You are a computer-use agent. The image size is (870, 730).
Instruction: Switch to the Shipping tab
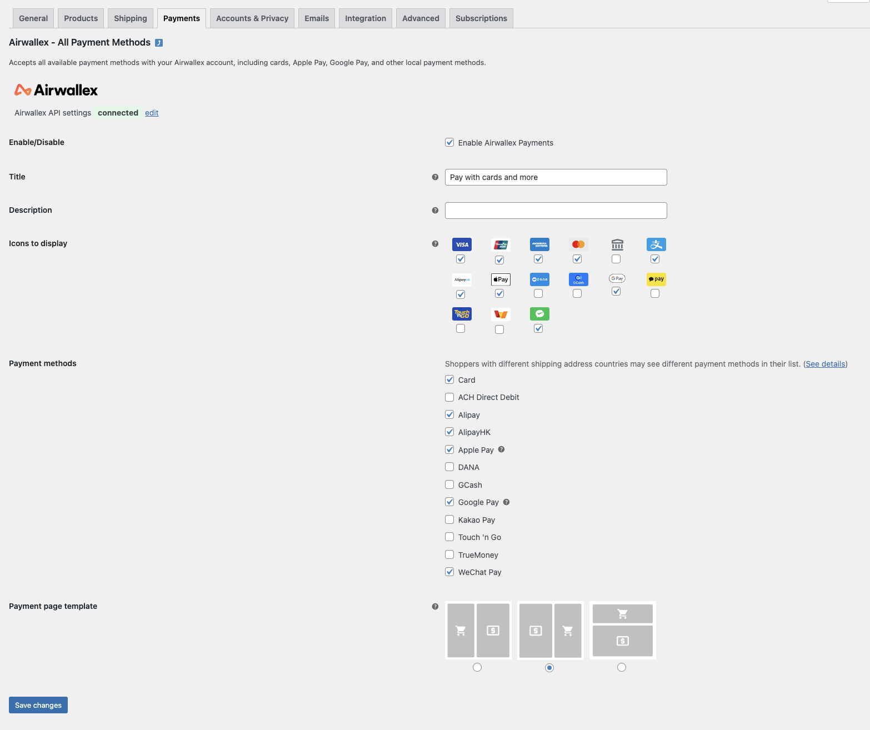coord(130,18)
